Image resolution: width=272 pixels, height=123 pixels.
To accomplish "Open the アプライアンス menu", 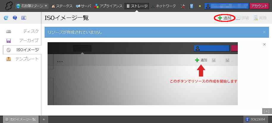I will (109, 6).
